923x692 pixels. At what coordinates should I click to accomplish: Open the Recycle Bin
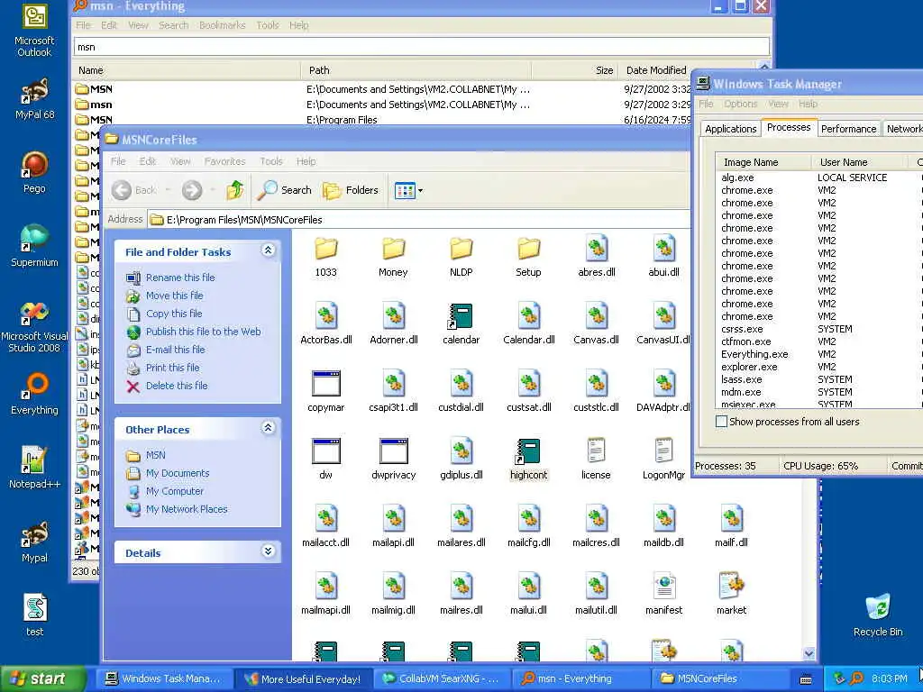click(878, 615)
